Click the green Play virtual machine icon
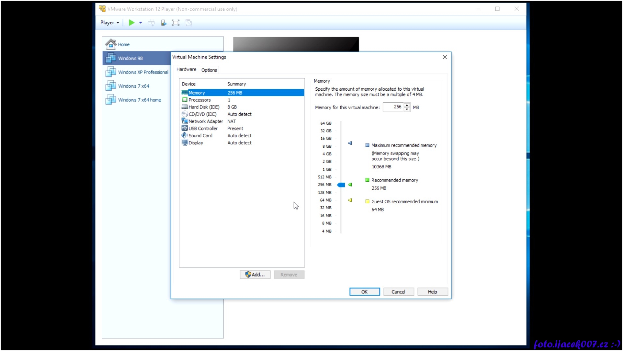 (131, 23)
